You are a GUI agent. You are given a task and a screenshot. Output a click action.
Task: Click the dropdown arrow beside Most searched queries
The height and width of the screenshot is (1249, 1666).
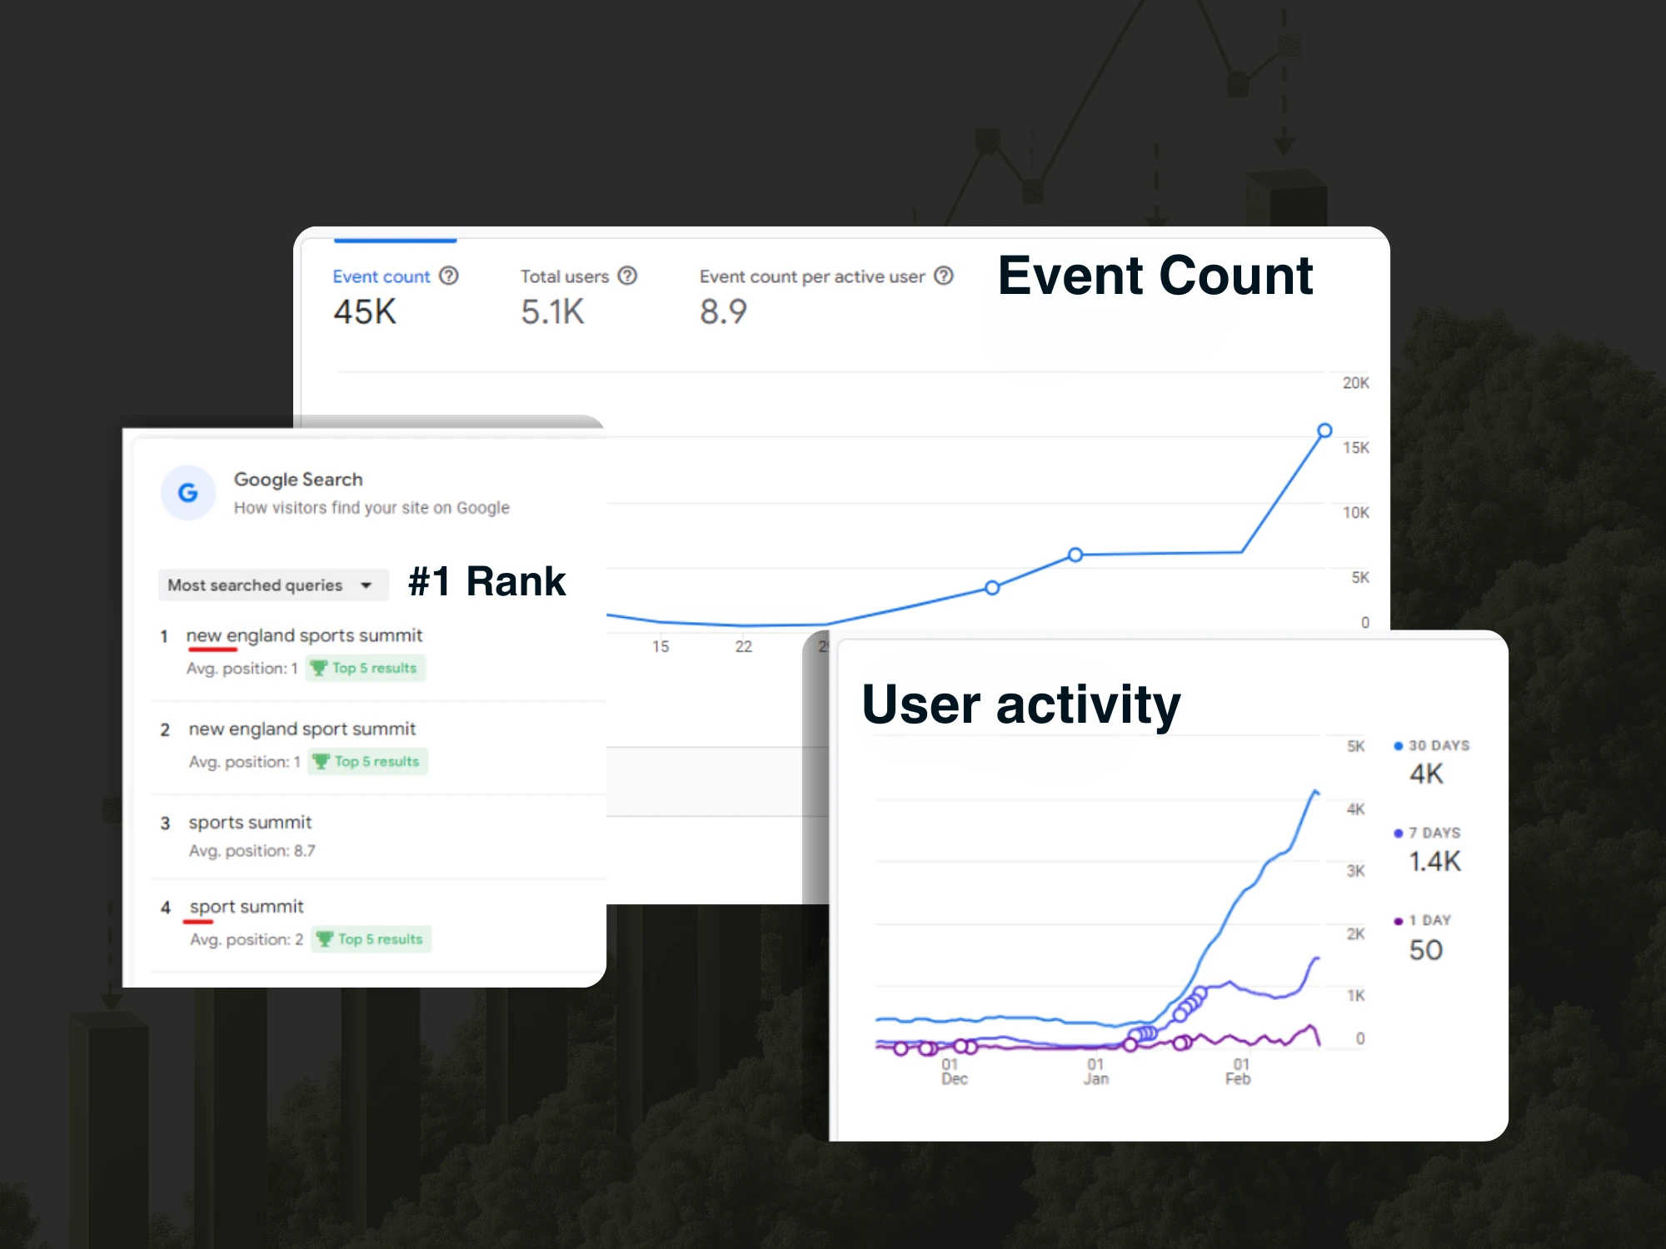[x=367, y=585]
